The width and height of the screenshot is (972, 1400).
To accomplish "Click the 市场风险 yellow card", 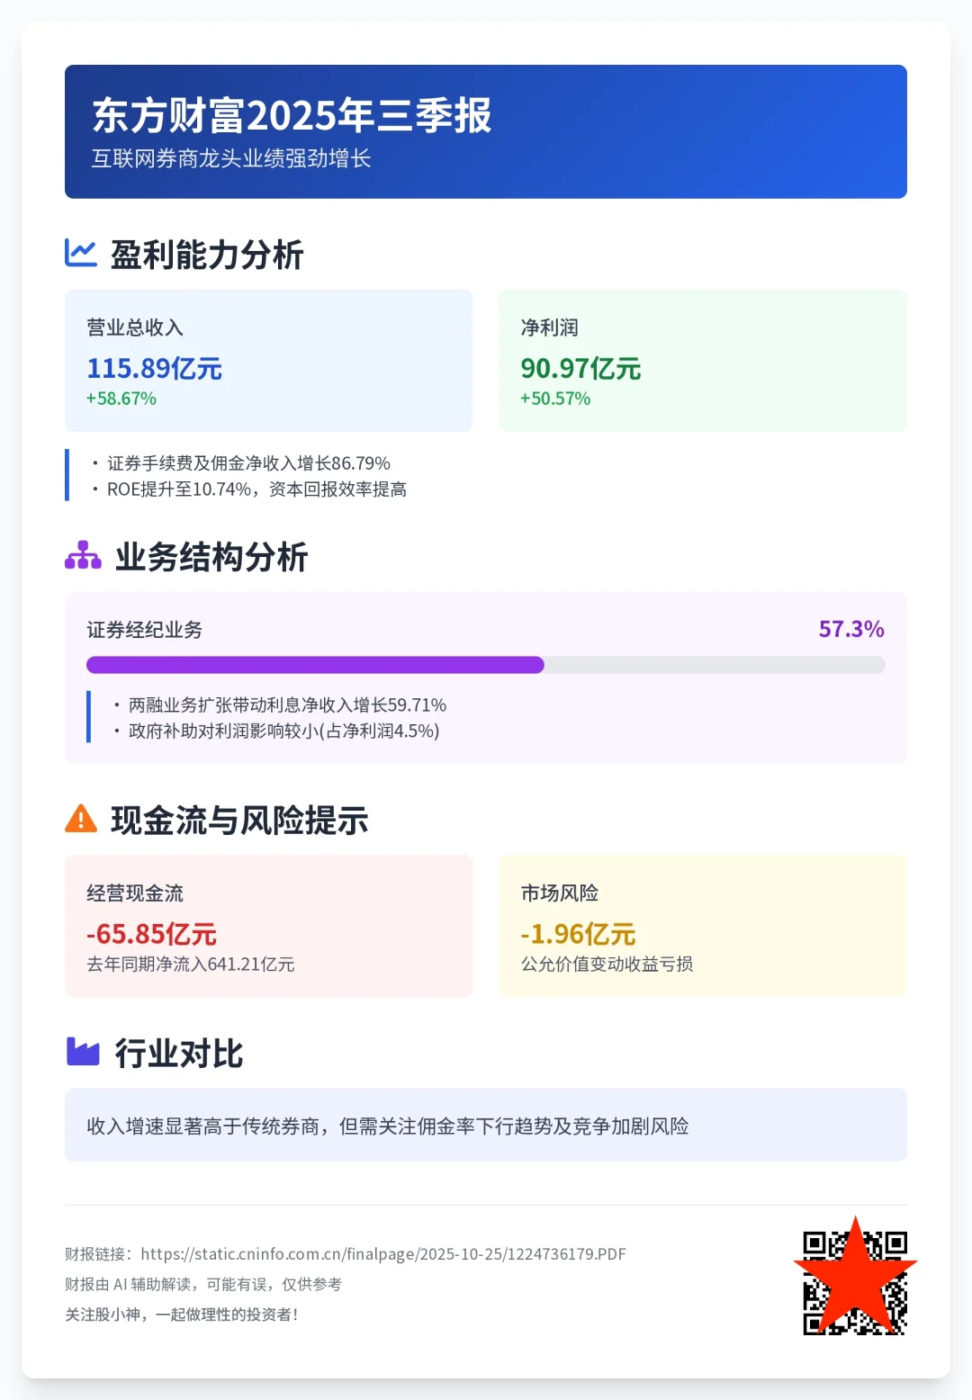I will coord(703,926).
